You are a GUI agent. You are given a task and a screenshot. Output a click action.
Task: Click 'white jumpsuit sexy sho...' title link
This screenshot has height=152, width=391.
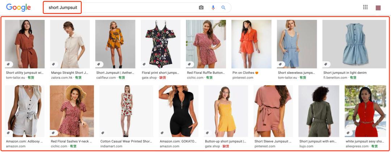click(365, 141)
